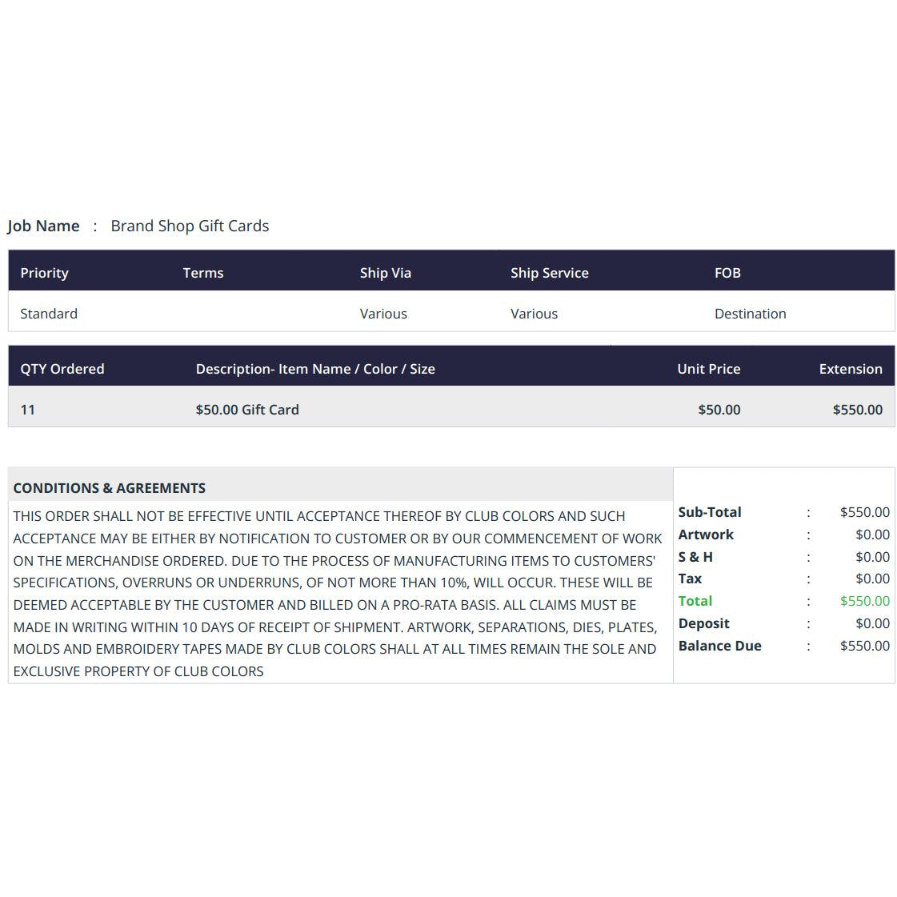Click the Ship Via column header
Image resolution: width=897 pixels, height=897 pixels.
tap(386, 273)
